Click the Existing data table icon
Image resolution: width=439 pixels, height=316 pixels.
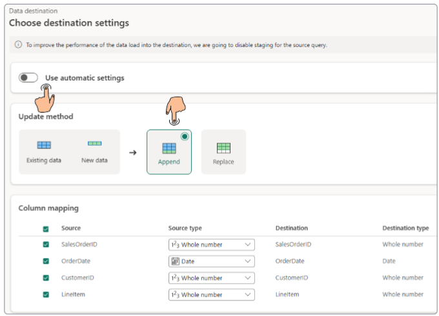[44, 145]
